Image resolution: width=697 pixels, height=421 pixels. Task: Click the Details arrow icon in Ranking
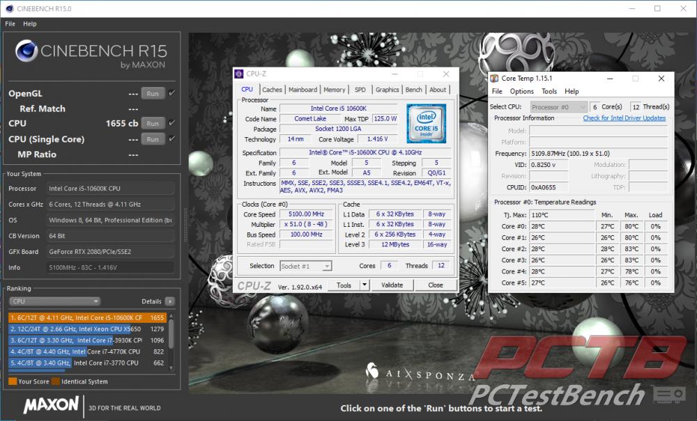pos(170,301)
